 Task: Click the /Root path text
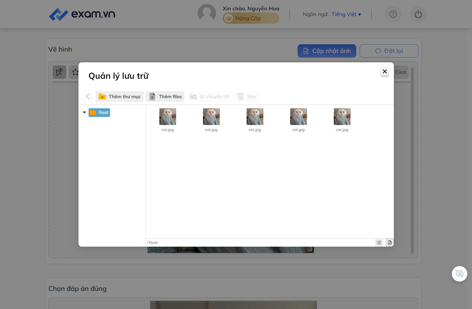click(153, 243)
